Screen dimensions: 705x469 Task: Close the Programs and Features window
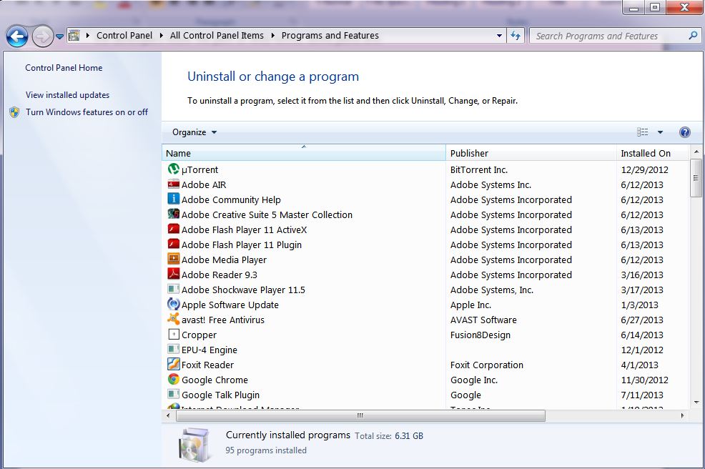tap(684, 8)
